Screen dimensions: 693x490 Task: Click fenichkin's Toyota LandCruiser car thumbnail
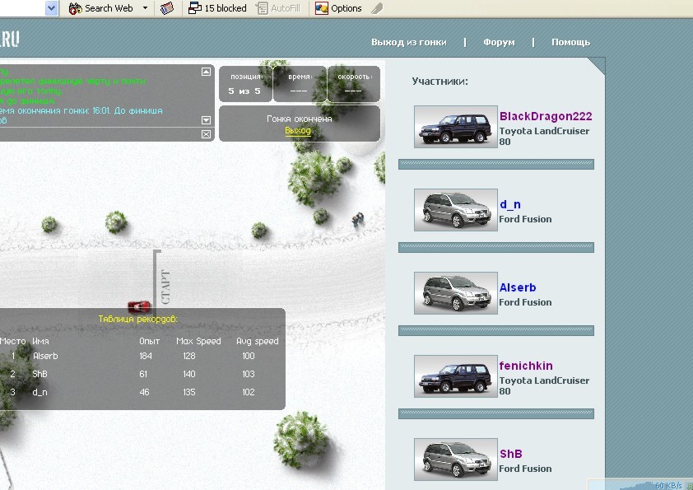(456, 376)
